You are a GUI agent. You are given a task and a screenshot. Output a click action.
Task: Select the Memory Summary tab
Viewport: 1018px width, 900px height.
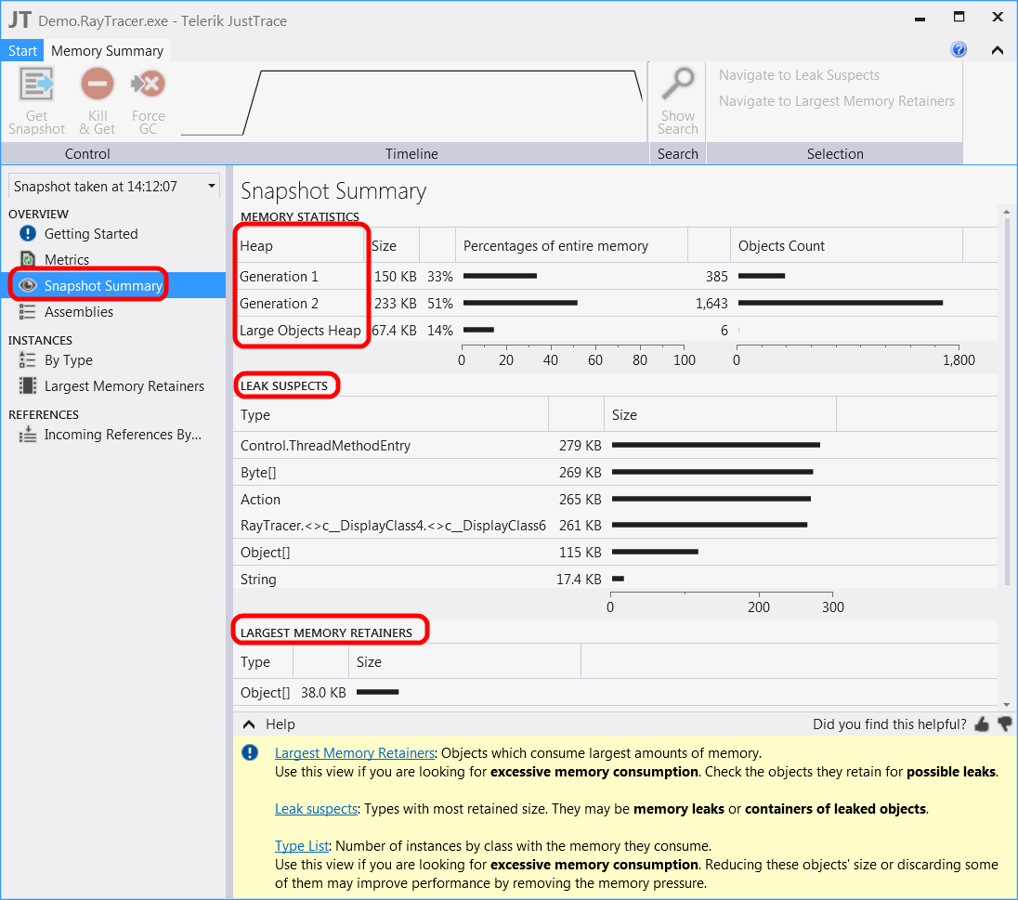pos(107,51)
